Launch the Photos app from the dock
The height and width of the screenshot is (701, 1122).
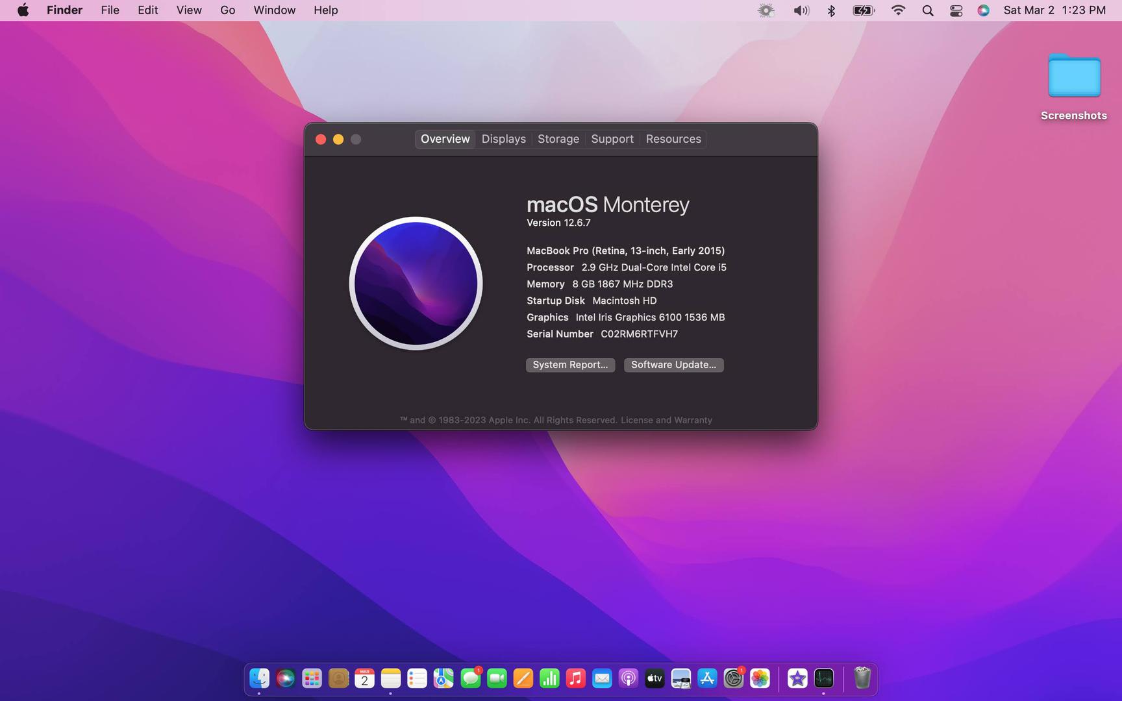point(760,679)
